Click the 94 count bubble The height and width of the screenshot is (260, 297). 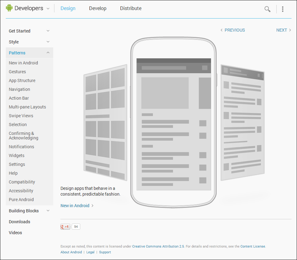(x=76, y=227)
